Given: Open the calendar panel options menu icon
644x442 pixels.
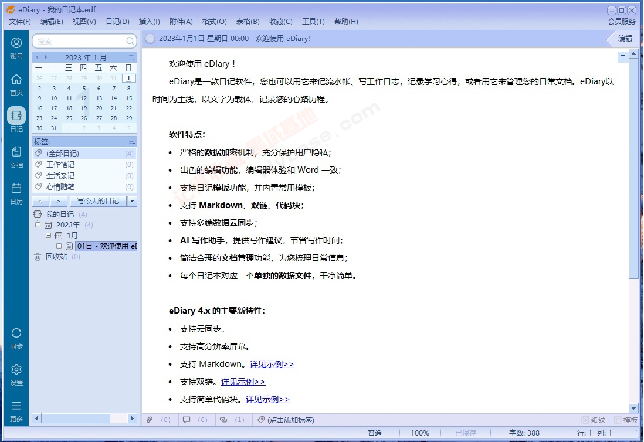Looking at the screenshot, I should [131, 57].
